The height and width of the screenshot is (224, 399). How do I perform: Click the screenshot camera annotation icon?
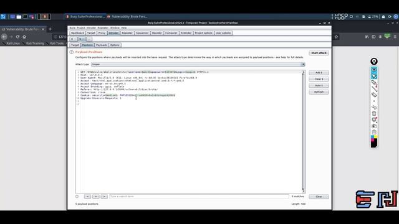[374, 126]
